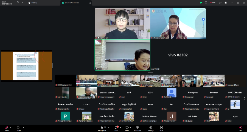Switch to the Meeting tab

click(x=33, y=3)
